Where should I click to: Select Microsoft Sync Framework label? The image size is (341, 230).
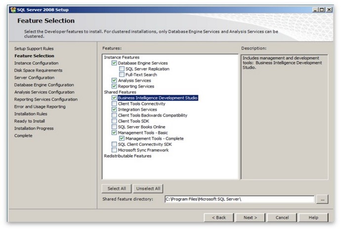pos(143,150)
